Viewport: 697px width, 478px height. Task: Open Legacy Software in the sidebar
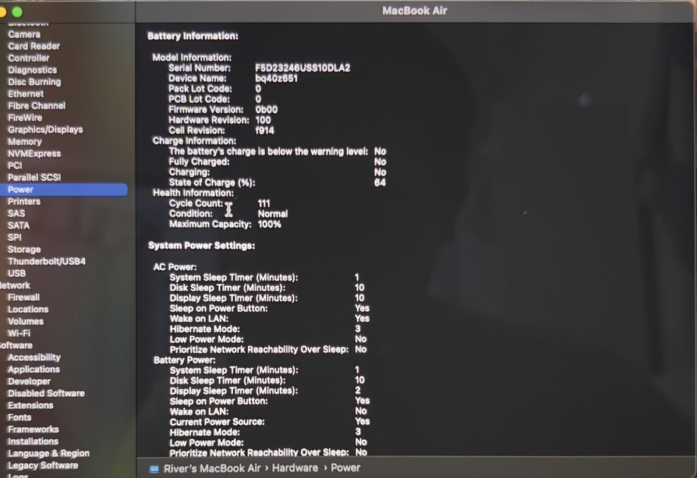[43, 465]
